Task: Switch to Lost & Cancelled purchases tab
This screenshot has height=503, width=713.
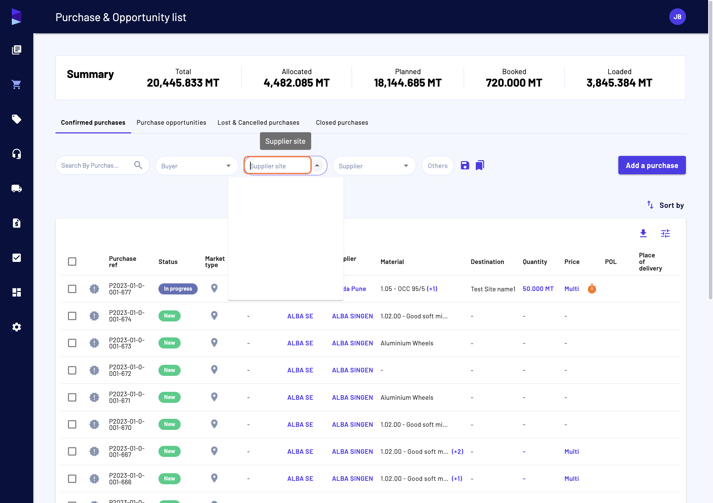Action: (x=258, y=123)
